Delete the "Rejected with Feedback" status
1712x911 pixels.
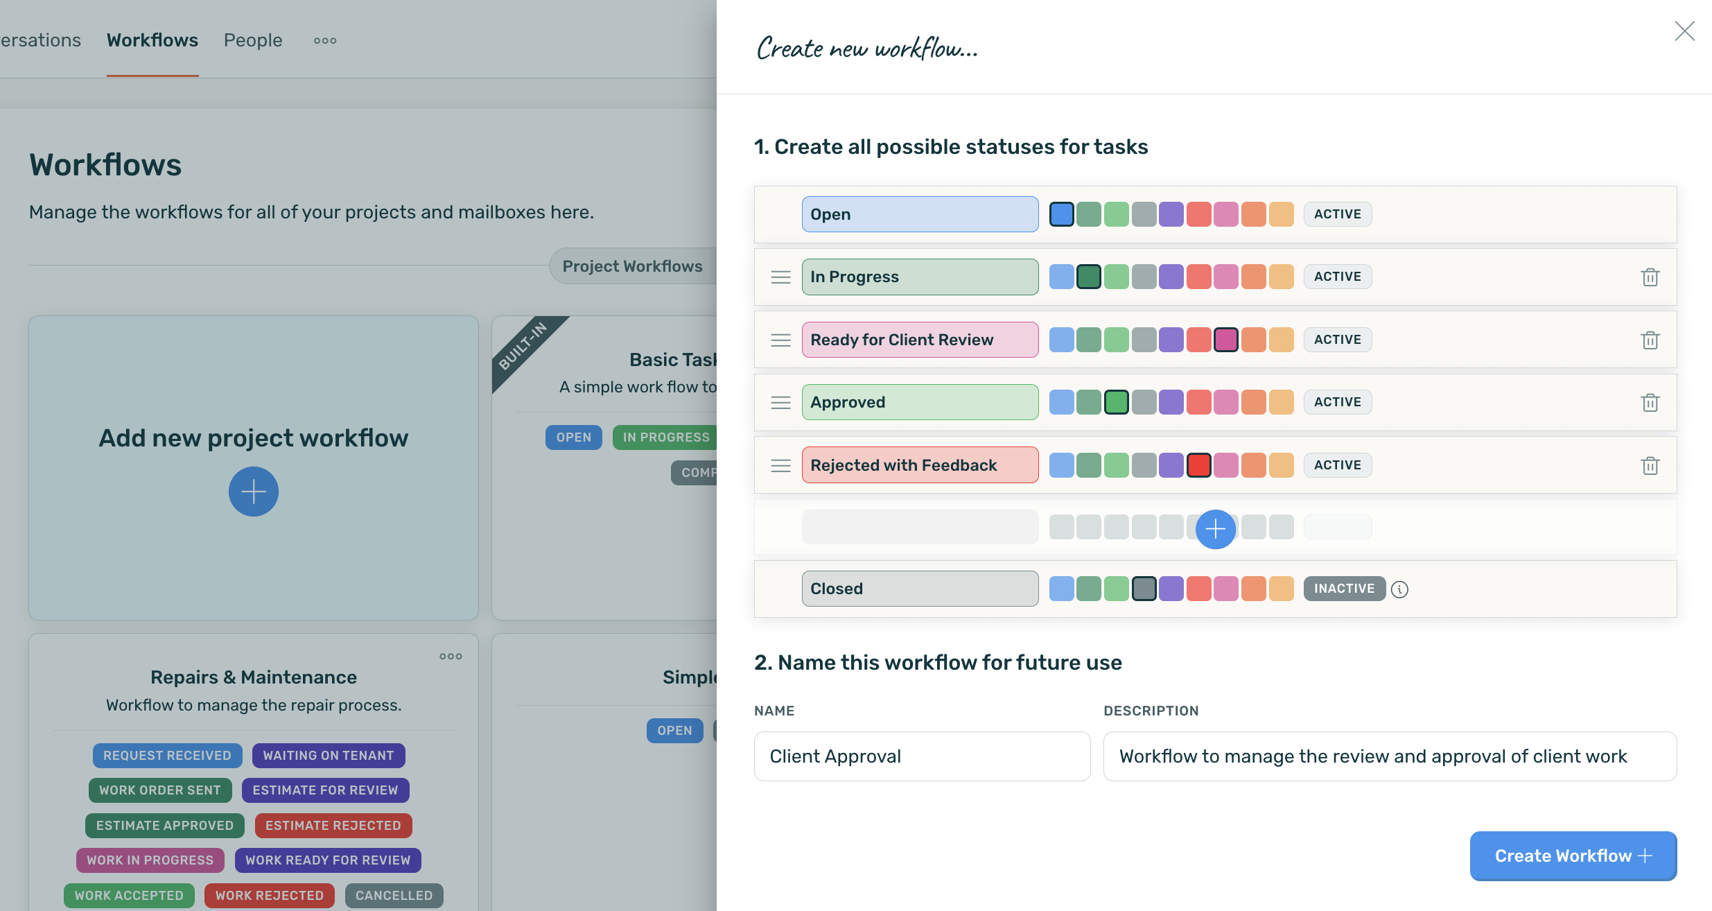1650,465
